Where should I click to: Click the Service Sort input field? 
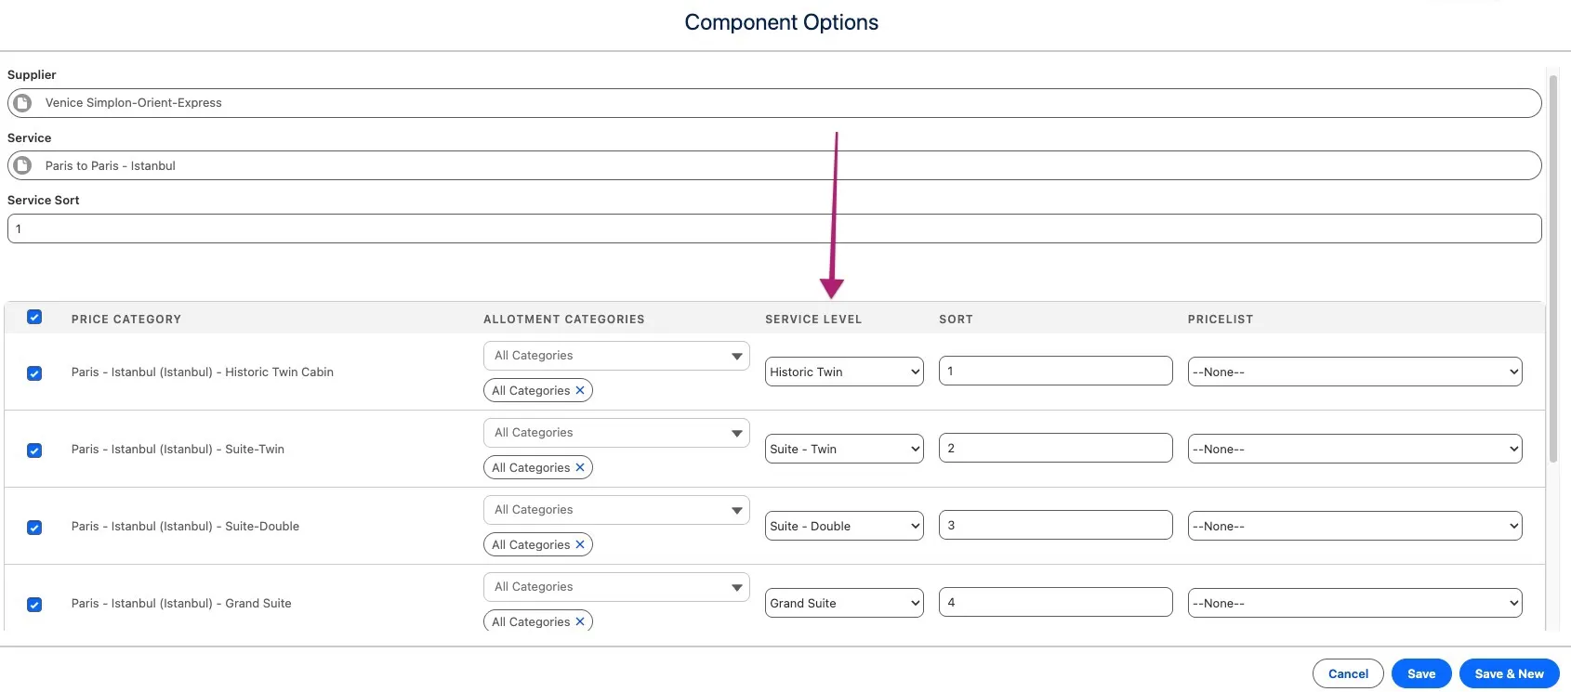pyautogui.click(x=773, y=229)
